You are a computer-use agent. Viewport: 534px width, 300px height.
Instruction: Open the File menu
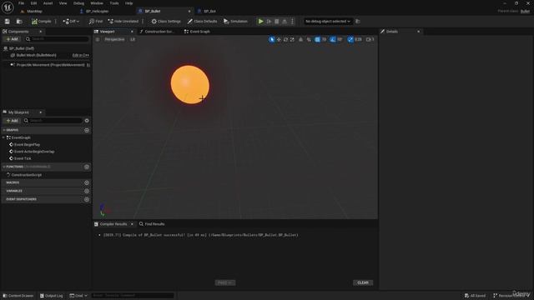tap(21, 3)
